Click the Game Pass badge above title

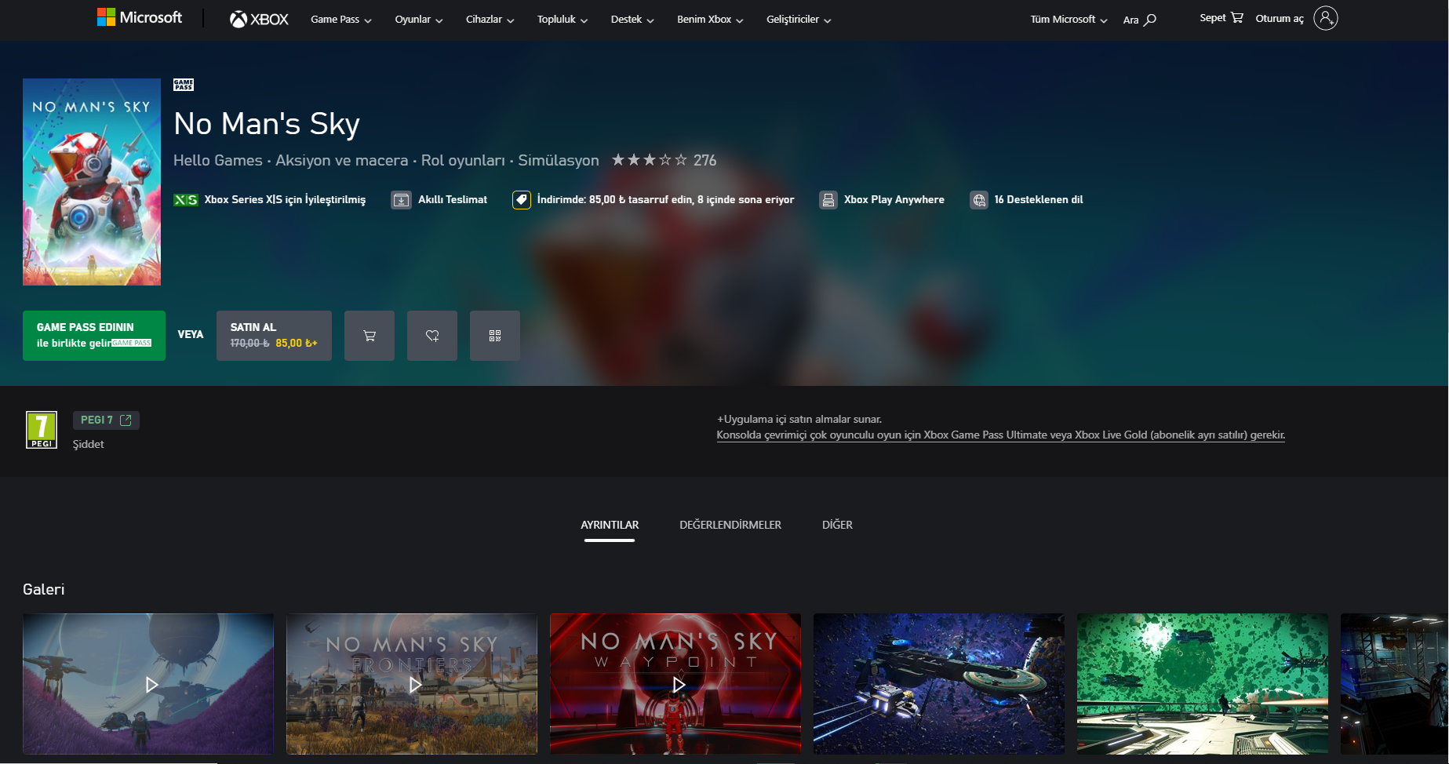184,85
